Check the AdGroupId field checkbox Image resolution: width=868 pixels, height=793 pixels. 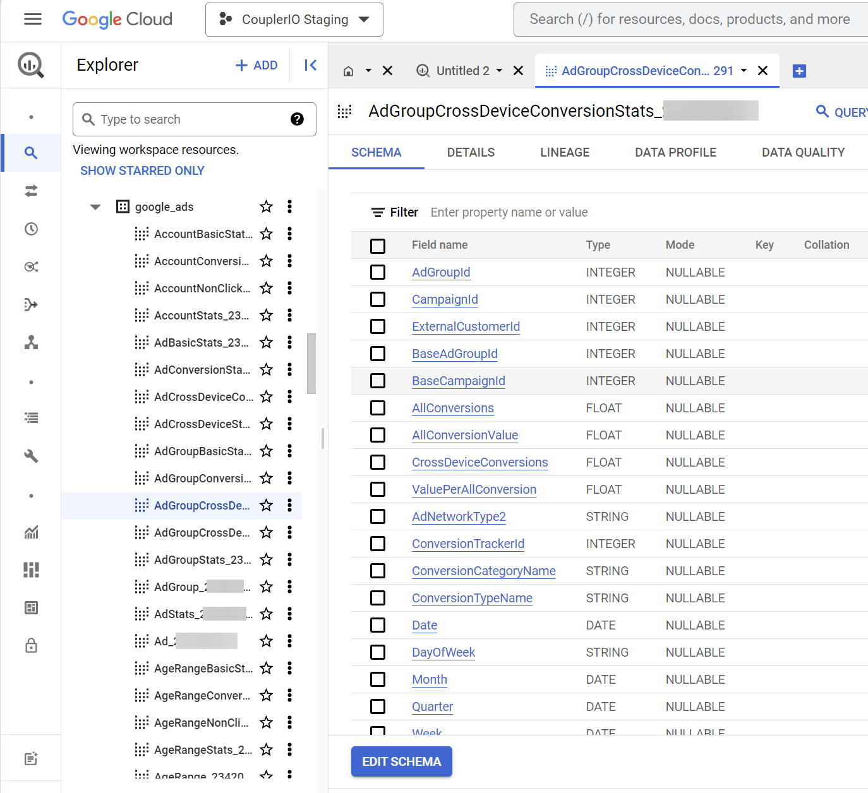point(378,272)
